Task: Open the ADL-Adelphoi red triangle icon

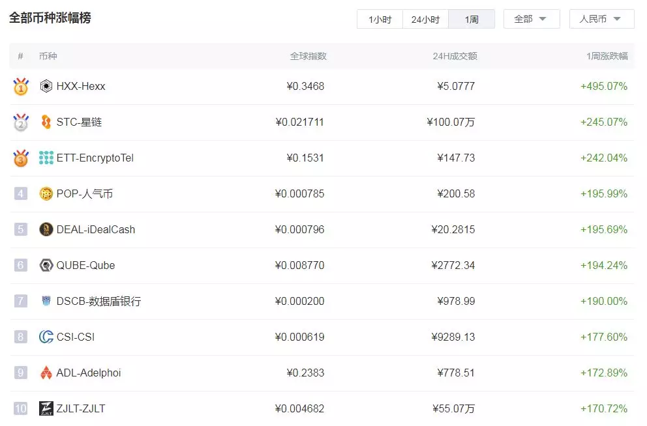Action: coord(46,373)
